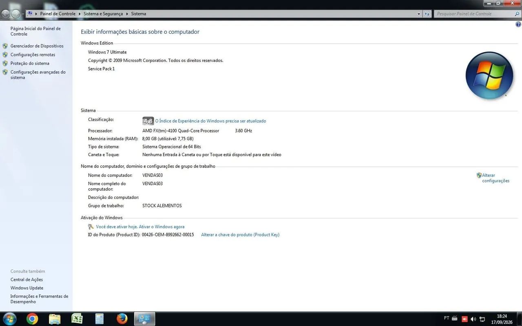Click the 4,8 experience index rating badge
Screen dimensions: 522x326
coord(148,121)
